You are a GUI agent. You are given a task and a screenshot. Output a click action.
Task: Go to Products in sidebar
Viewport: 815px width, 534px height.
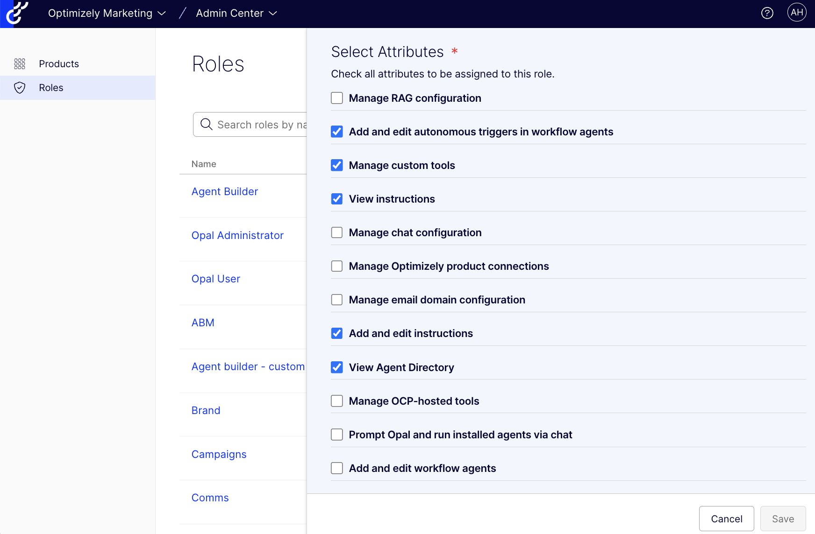[x=59, y=64]
